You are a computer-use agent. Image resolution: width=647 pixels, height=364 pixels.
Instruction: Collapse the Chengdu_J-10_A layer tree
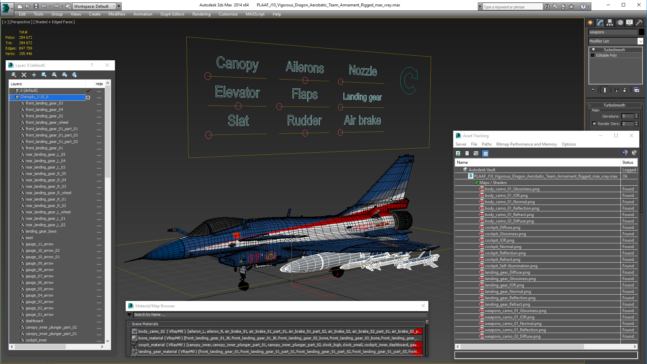click(12, 97)
